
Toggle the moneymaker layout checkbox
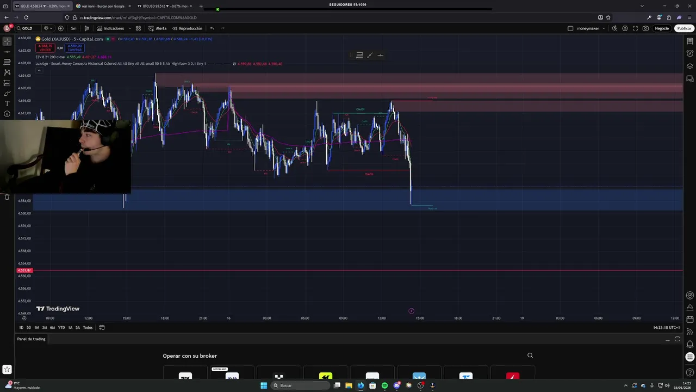tap(570, 28)
